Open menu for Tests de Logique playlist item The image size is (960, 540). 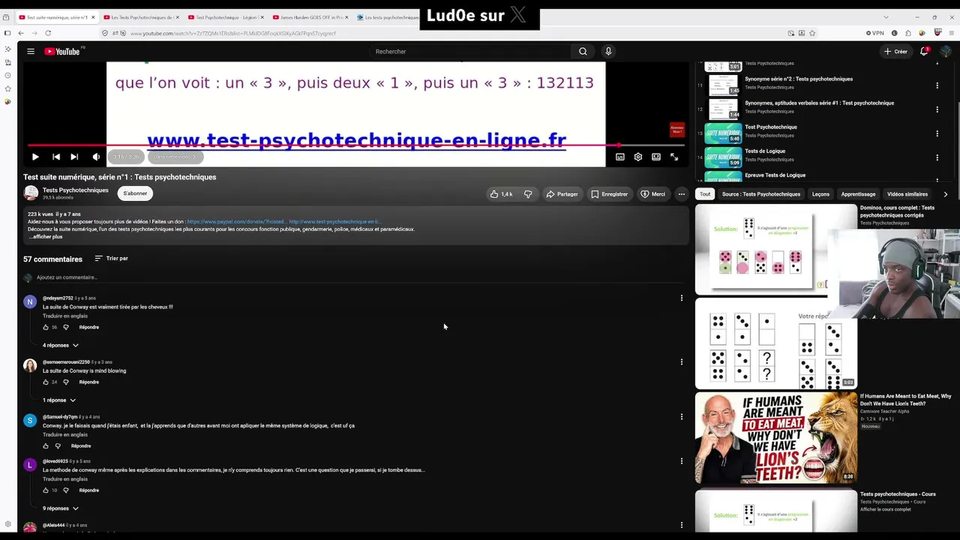pyautogui.click(x=937, y=157)
